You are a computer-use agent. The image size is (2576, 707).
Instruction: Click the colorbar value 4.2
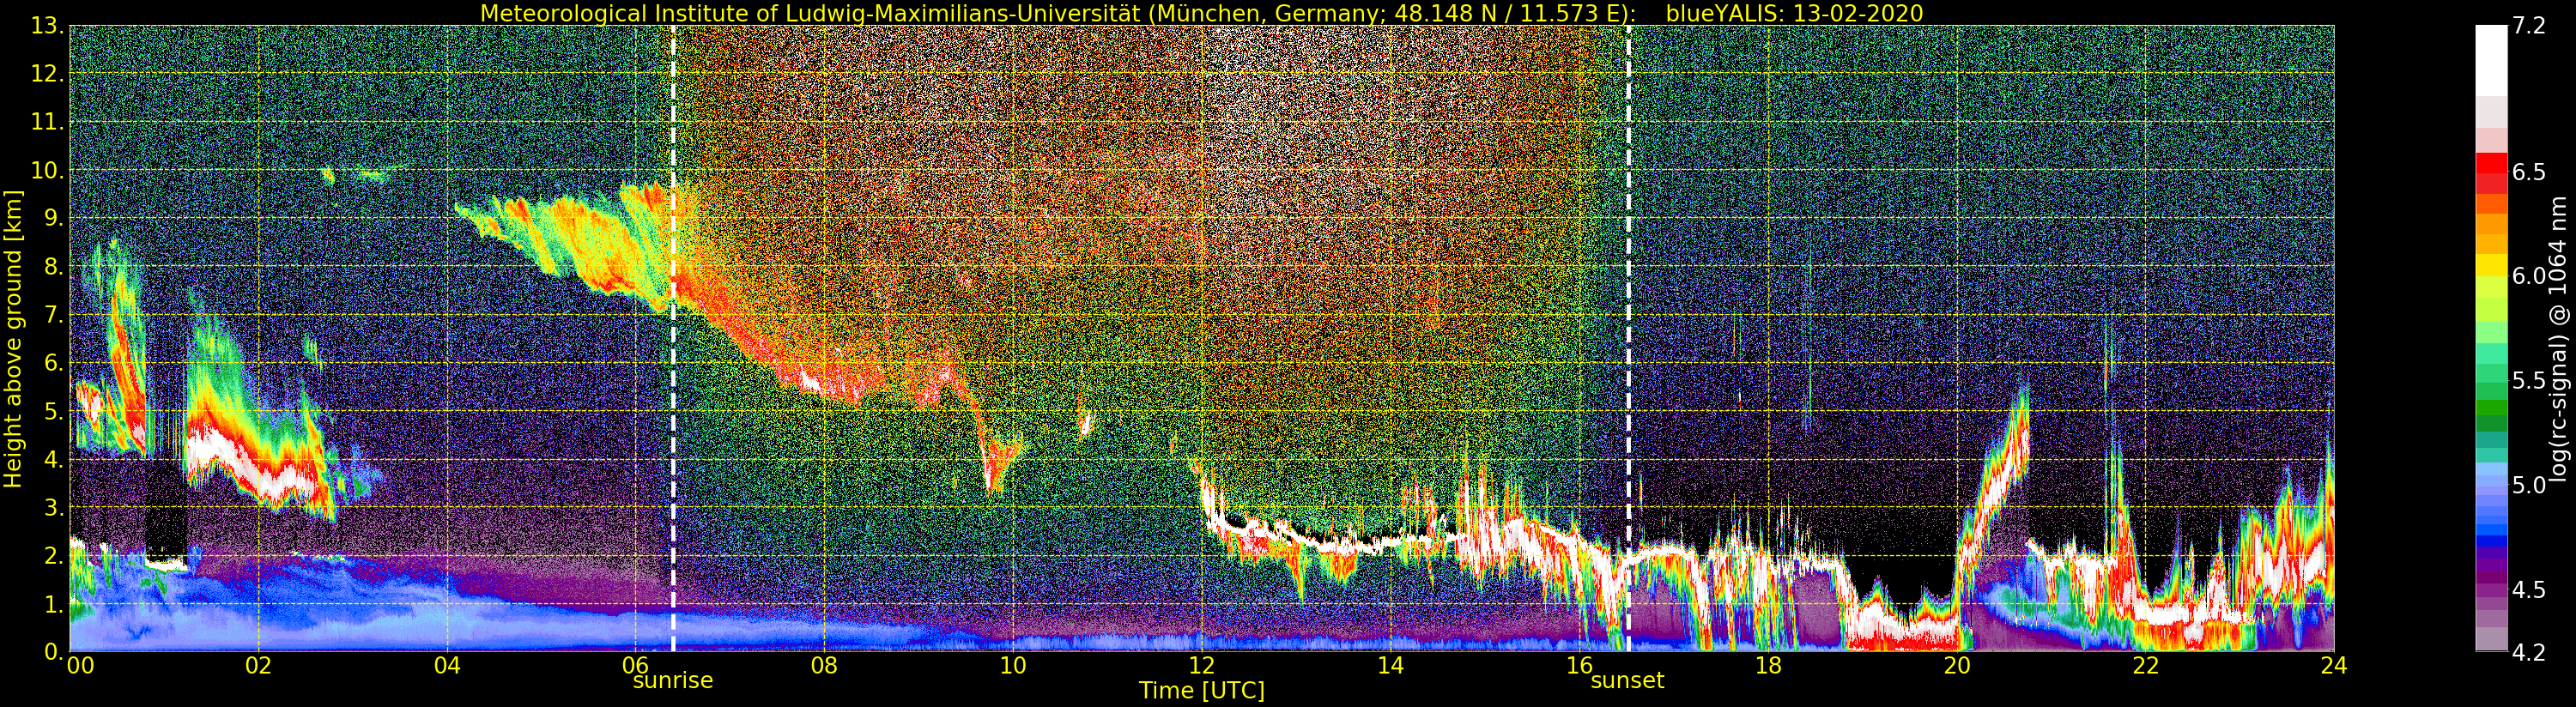2529,652
